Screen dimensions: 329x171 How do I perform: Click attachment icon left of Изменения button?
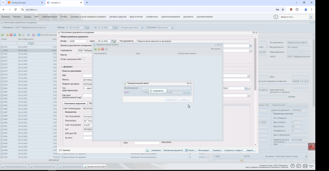147,150
